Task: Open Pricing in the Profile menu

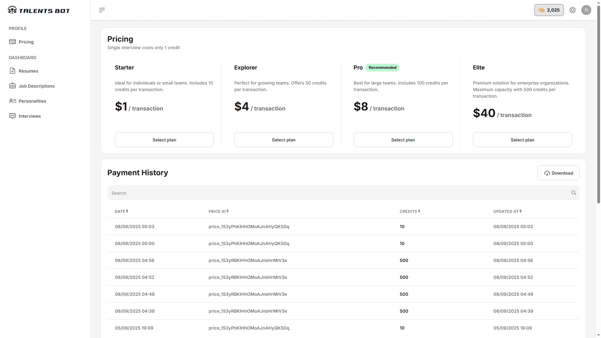Action: pyautogui.click(x=26, y=42)
